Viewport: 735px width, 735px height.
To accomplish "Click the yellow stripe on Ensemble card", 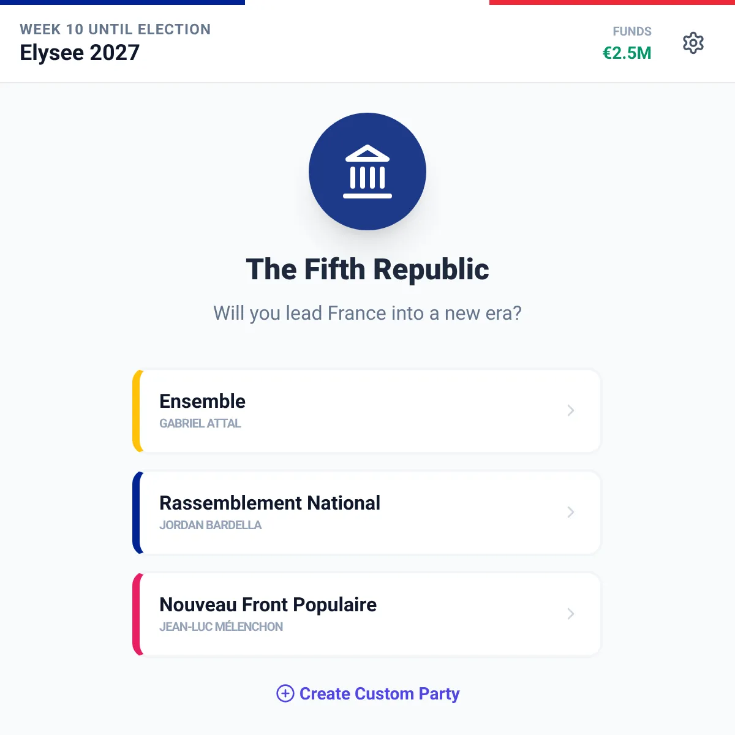I will click(137, 411).
